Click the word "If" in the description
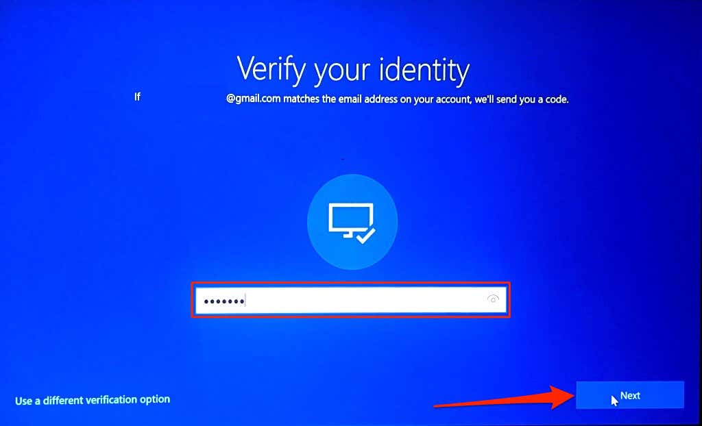This screenshot has height=426, width=702. [x=137, y=96]
